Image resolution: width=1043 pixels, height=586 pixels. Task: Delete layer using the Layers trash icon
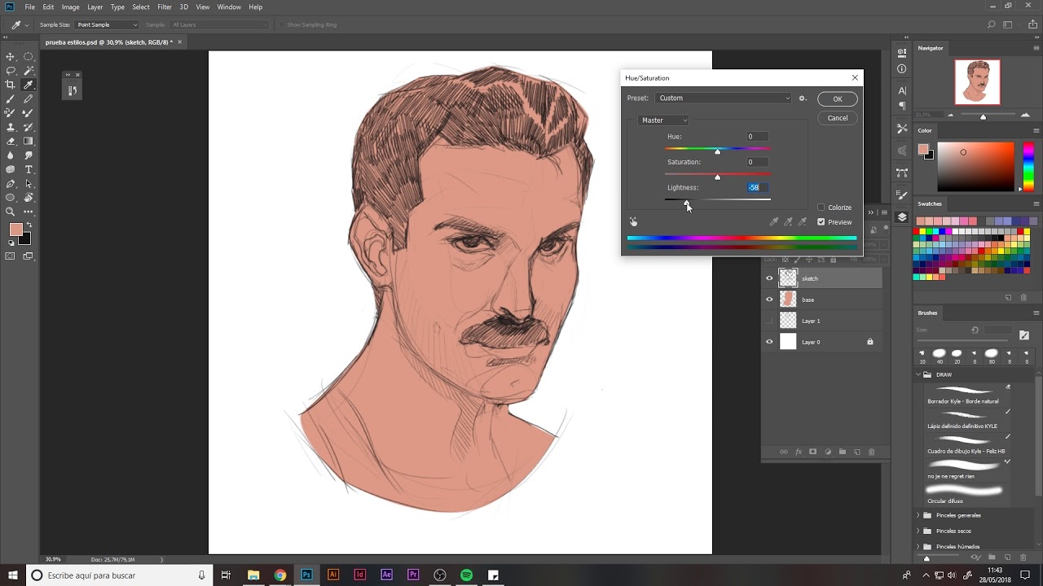[871, 452]
